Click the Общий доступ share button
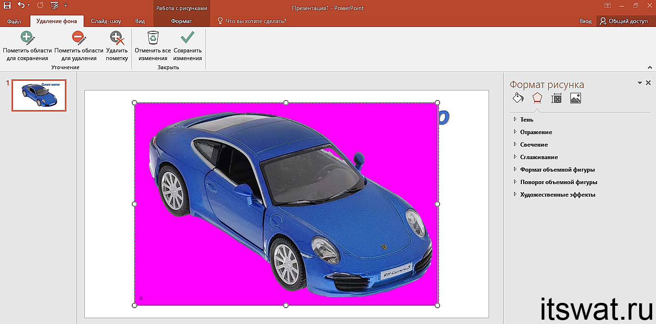This screenshot has height=324, width=656. point(624,21)
